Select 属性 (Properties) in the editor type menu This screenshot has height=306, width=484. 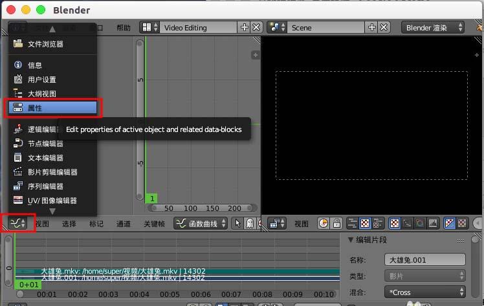(x=50, y=108)
